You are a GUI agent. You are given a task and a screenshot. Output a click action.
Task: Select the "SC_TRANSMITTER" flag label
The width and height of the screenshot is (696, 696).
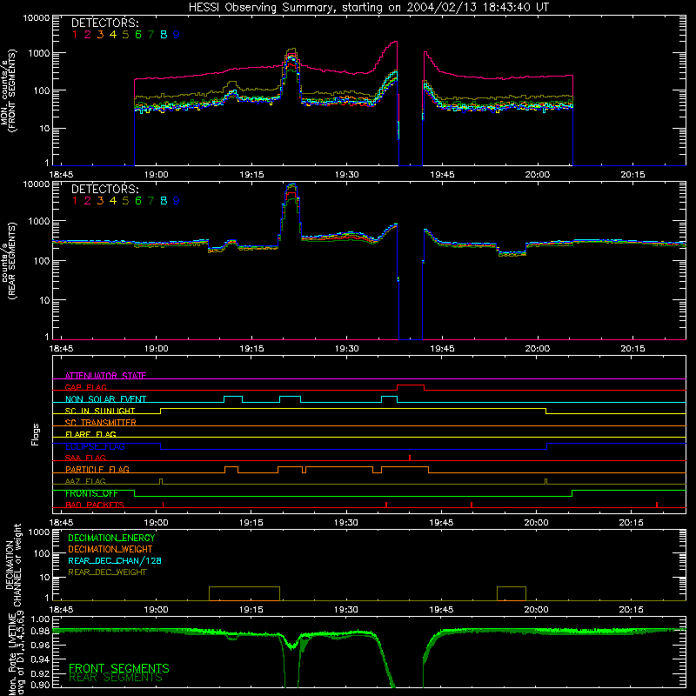pos(100,423)
